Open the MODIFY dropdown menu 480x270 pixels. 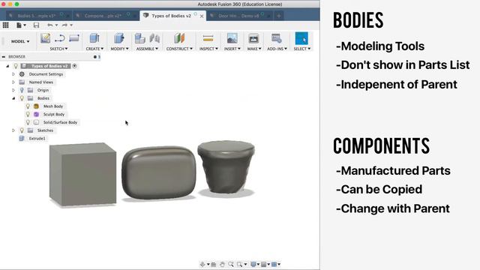click(119, 49)
